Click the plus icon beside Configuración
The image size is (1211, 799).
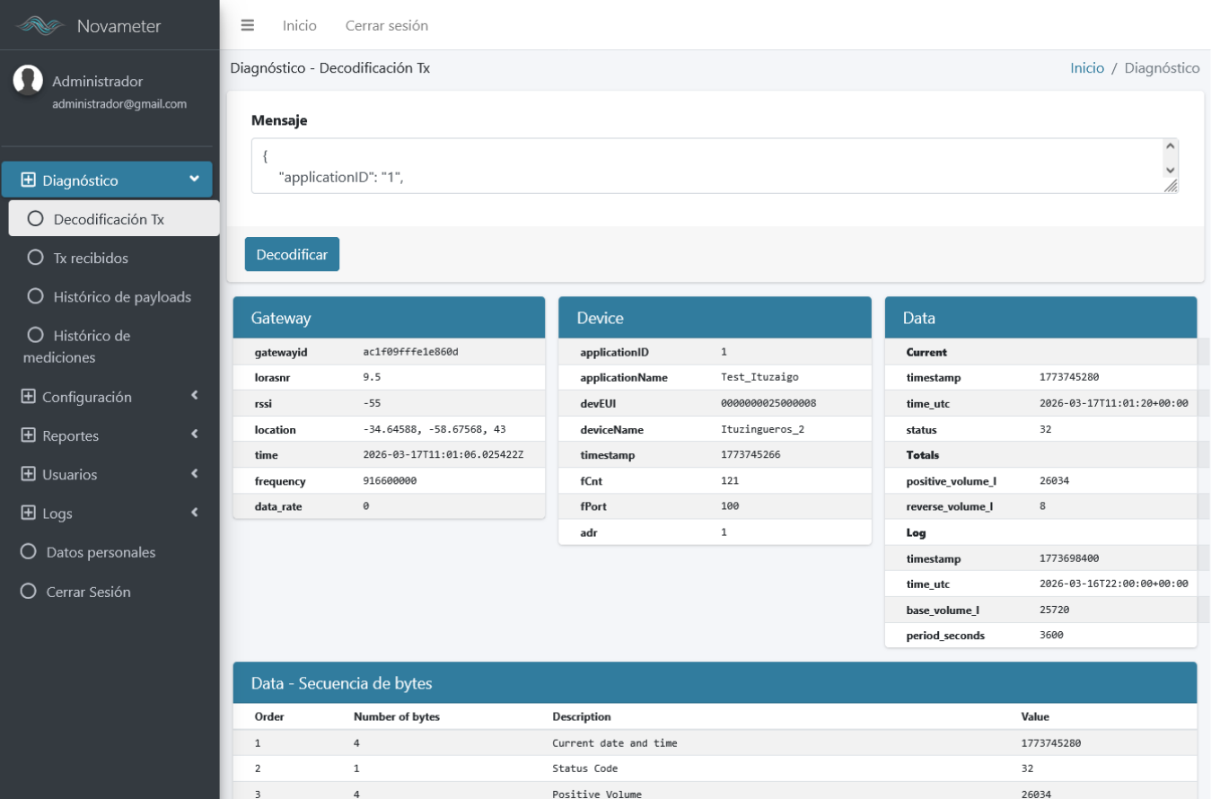coord(28,397)
